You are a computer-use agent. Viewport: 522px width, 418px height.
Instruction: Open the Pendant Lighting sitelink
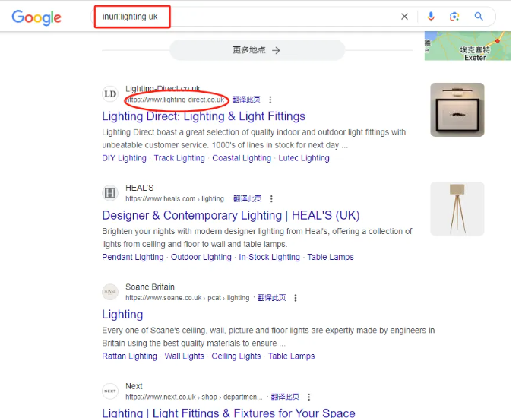(x=133, y=257)
